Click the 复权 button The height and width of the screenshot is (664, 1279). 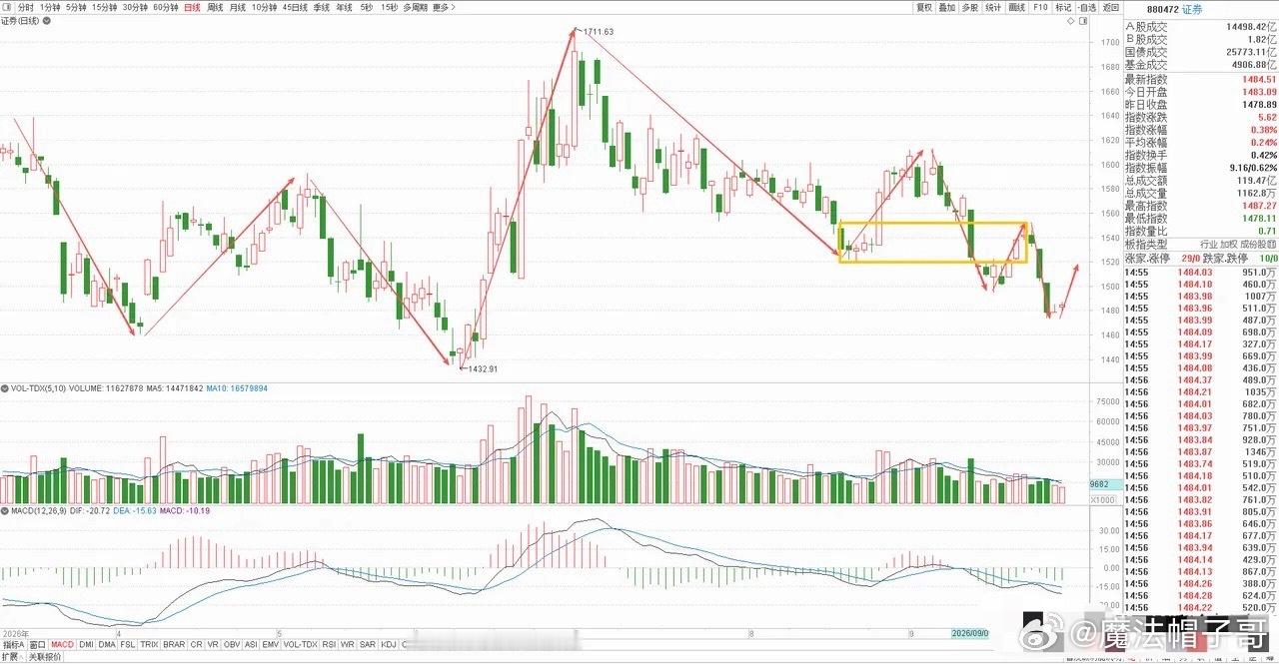pyautogui.click(x=924, y=7)
